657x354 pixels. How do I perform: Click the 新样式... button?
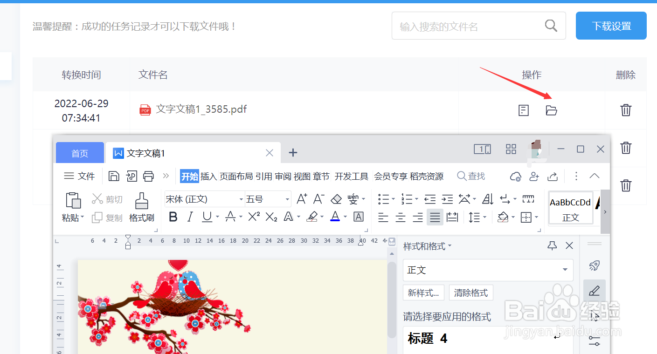click(x=423, y=293)
